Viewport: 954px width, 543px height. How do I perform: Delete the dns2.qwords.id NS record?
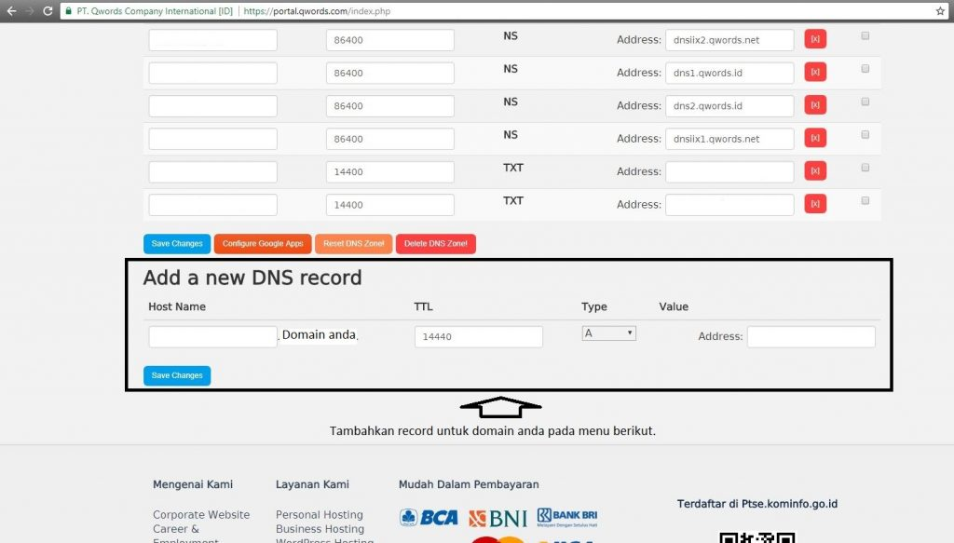pyautogui.click(x=815, y=104)
